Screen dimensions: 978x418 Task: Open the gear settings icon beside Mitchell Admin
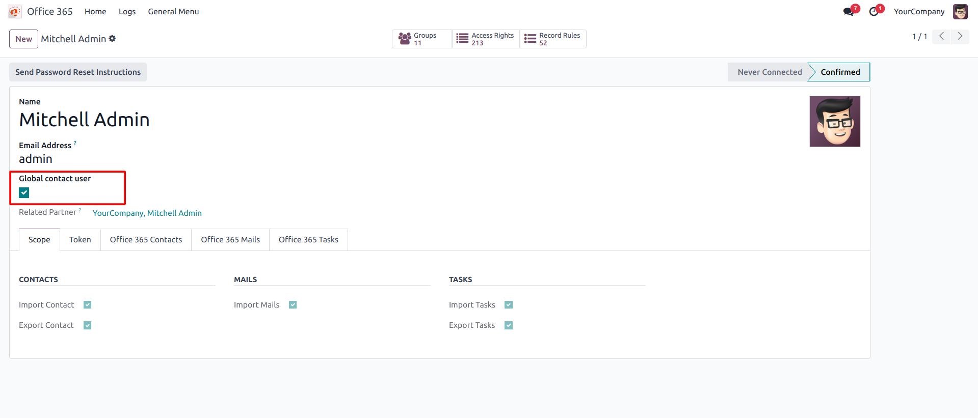click(112, 39)
